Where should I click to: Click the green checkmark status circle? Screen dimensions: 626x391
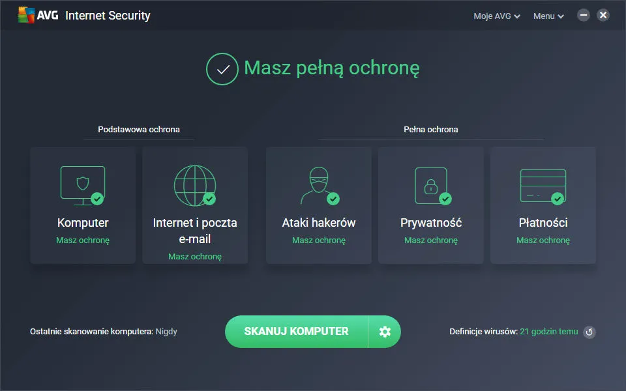222,68
